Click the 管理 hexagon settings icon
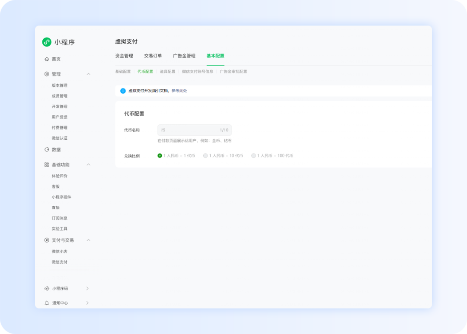This screenshot has height=334, width=467. pos(47,74)
